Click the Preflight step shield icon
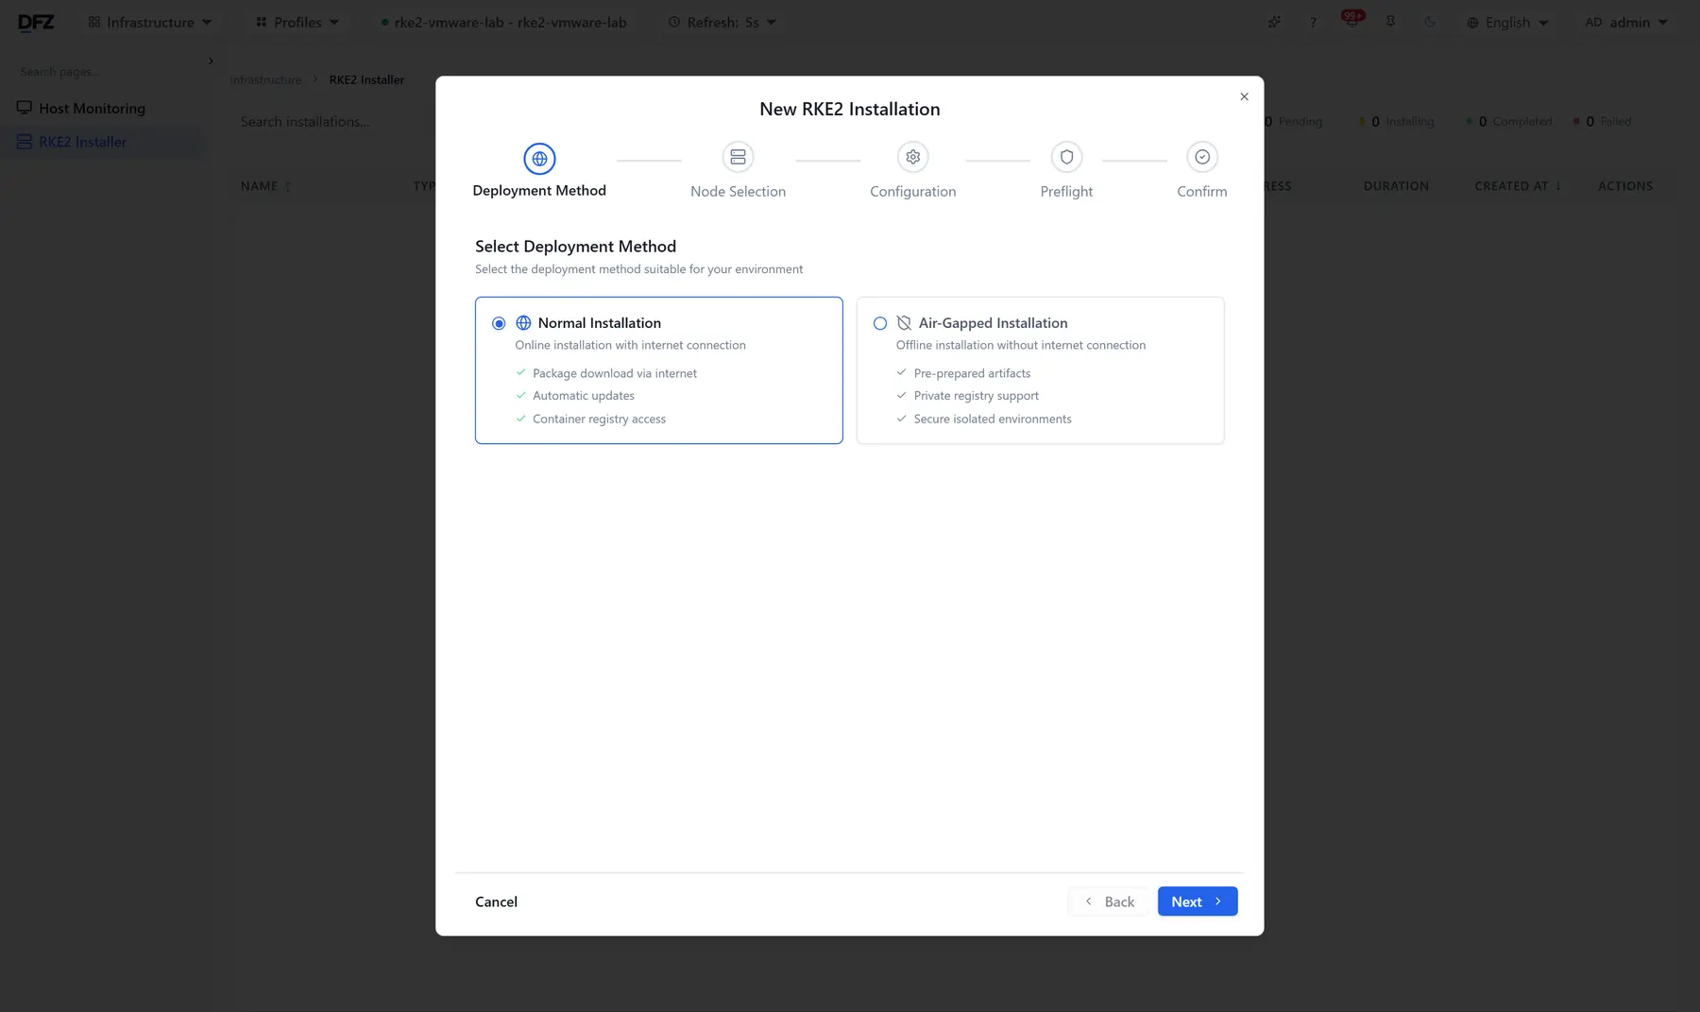This screenshot has height=1012, width=1700. (1066, 157)
